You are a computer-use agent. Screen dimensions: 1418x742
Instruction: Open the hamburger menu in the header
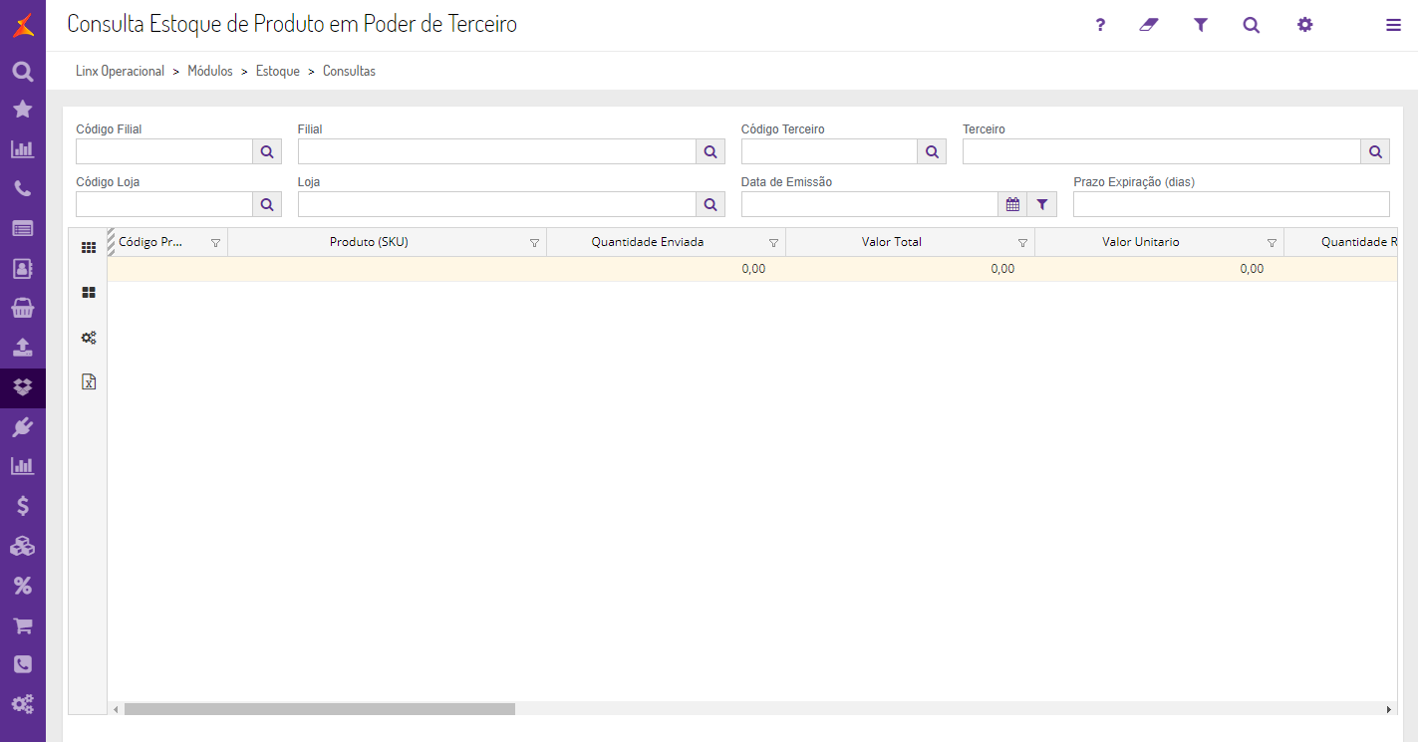pyautogui.click(x=1393, y=26)
